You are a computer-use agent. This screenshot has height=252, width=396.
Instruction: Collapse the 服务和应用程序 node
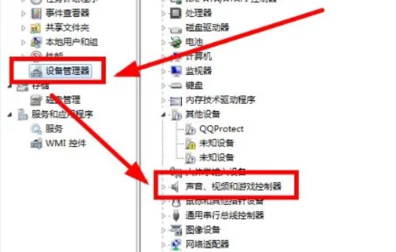pyautogui.click(x=9, y=115)
